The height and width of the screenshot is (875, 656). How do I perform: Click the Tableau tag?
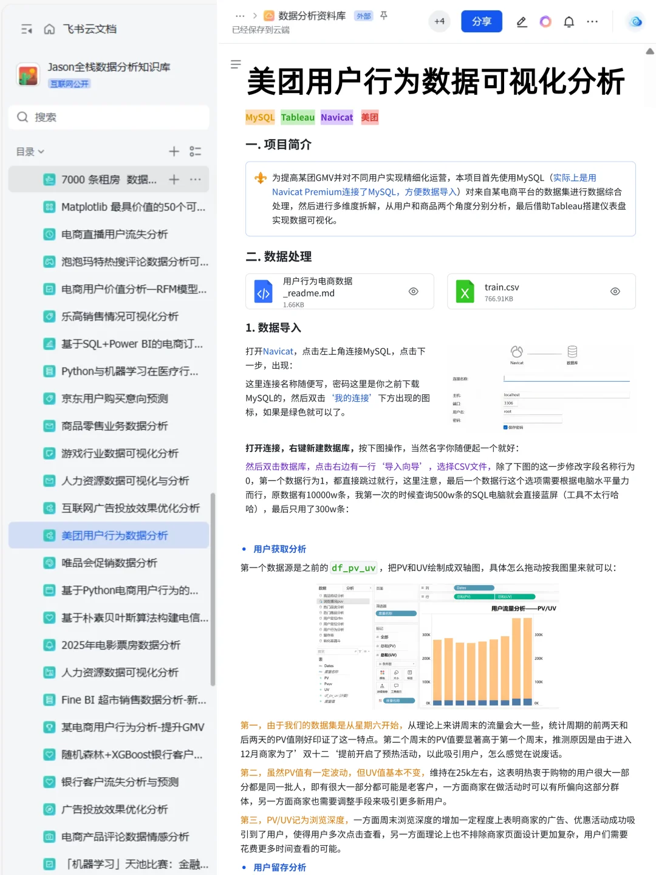coord(298,117)
